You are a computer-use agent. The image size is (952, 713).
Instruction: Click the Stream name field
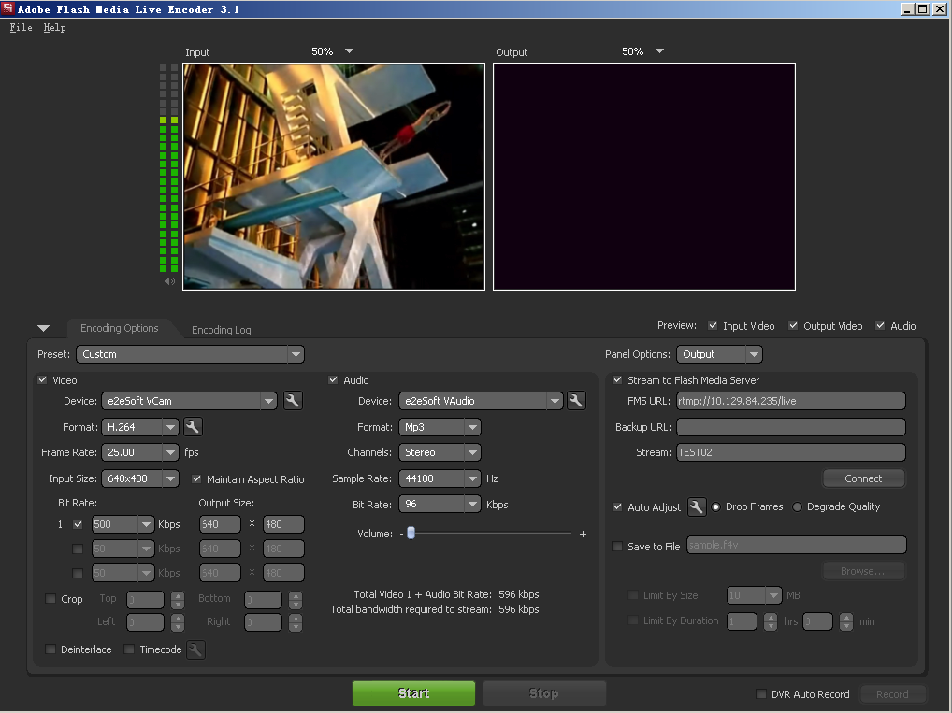[x=791, y=452]
